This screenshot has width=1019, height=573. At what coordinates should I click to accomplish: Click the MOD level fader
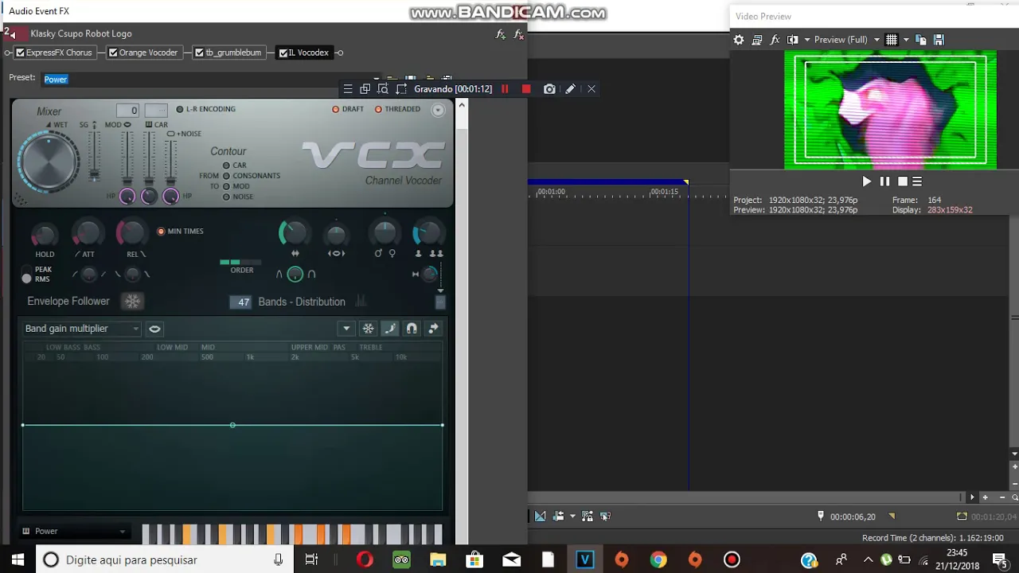(x=127, y=158)
